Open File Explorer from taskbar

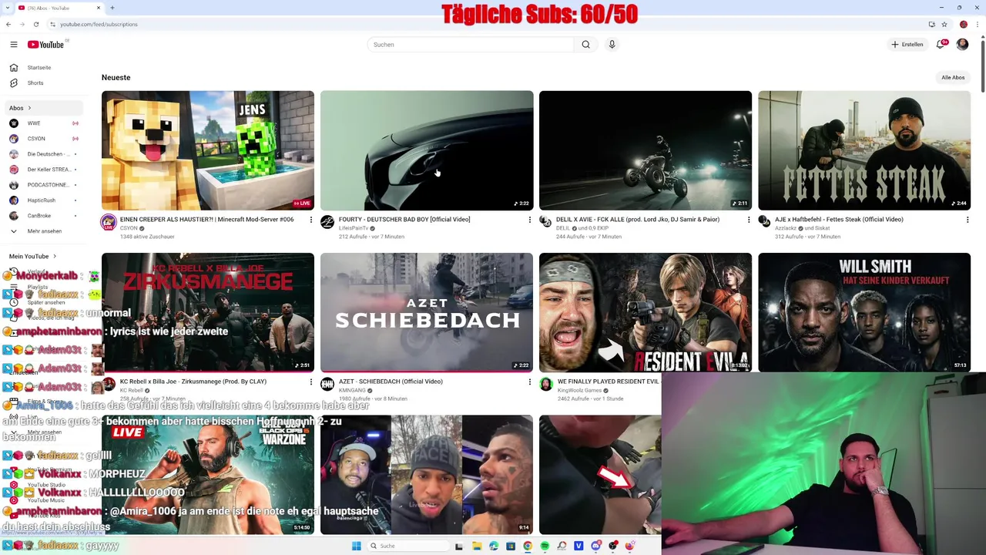coord(477,546)
